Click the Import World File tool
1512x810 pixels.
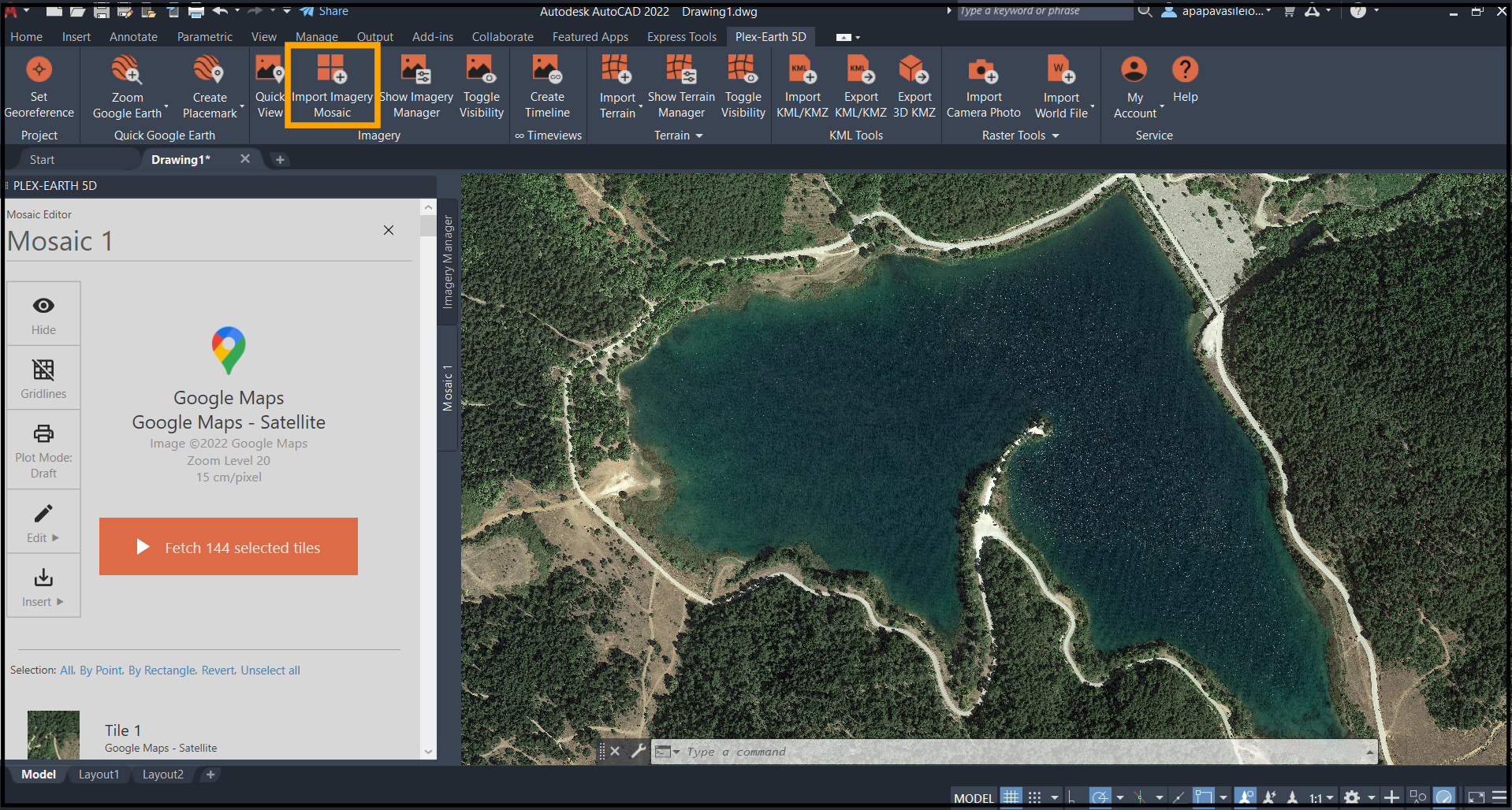click(1061, 87)
